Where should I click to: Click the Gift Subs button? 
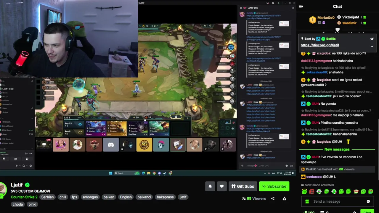tap(243, 186)
